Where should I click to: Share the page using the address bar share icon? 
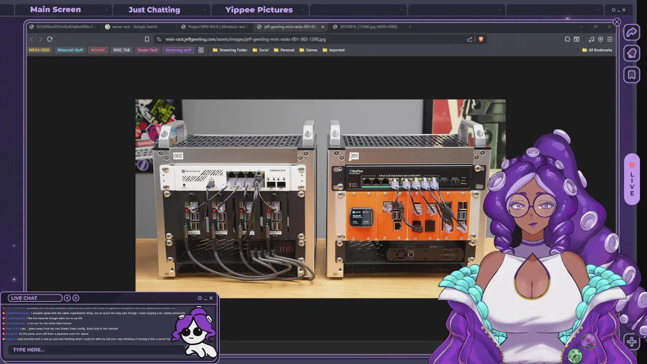[x=470, y=39]
